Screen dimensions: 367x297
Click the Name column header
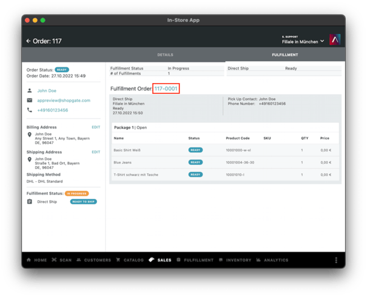pyautogui.click(x=119, y=138)
